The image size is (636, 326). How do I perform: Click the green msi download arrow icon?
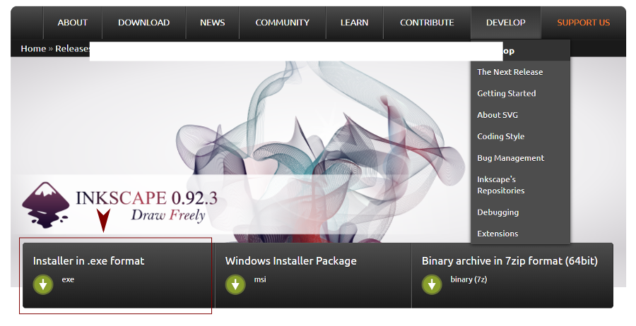point(235,284)
